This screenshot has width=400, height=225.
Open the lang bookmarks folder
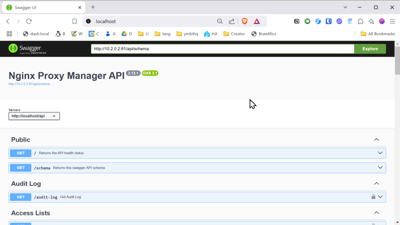coord(162,34)
